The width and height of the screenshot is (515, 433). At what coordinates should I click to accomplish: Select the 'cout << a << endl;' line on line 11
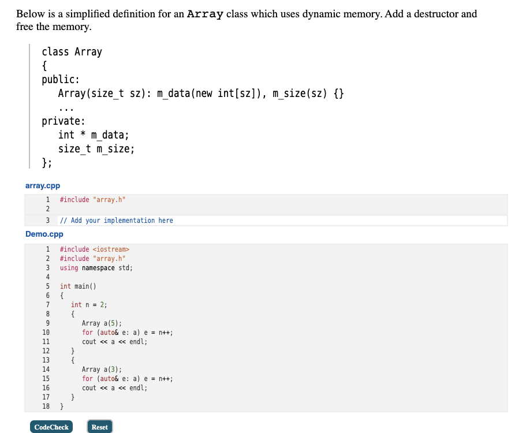[107, 341]
